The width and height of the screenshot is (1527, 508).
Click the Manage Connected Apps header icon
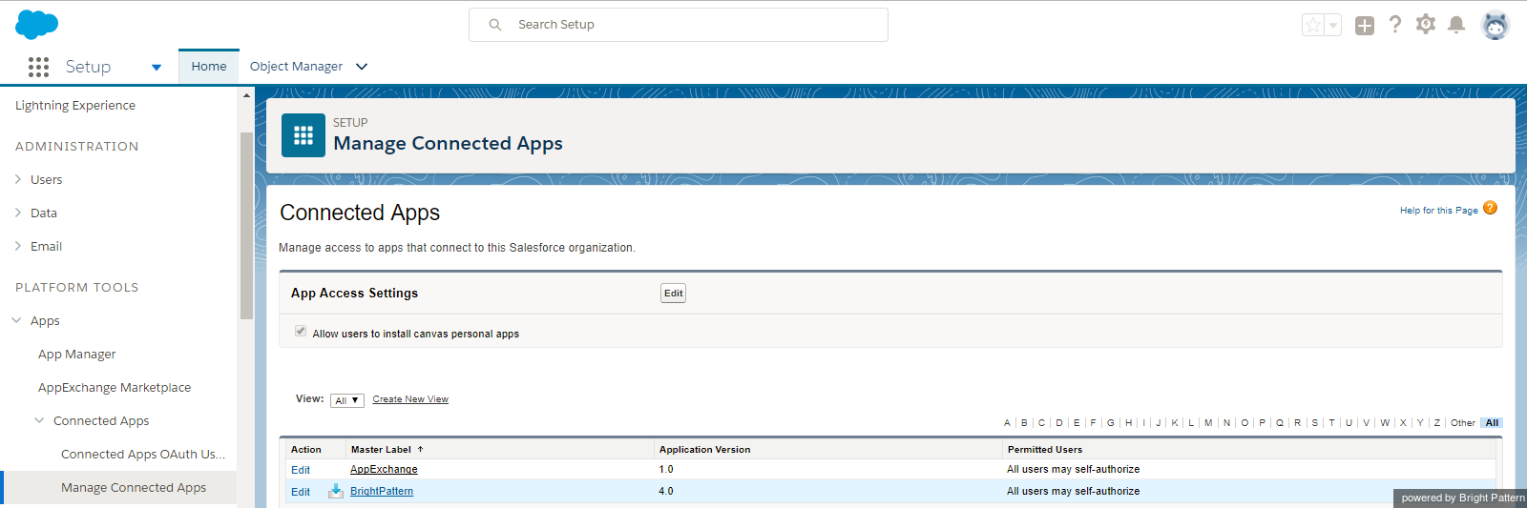pos(303,135)
